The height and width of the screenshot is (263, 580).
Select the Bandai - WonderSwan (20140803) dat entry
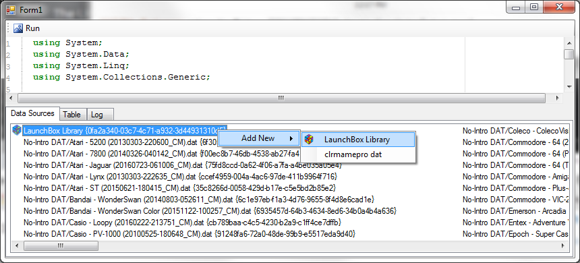click(199, 200)
